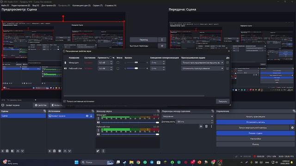Mute the Рабочий стол mixer channel
Viewport: 296px width, 166px height.
99,134
